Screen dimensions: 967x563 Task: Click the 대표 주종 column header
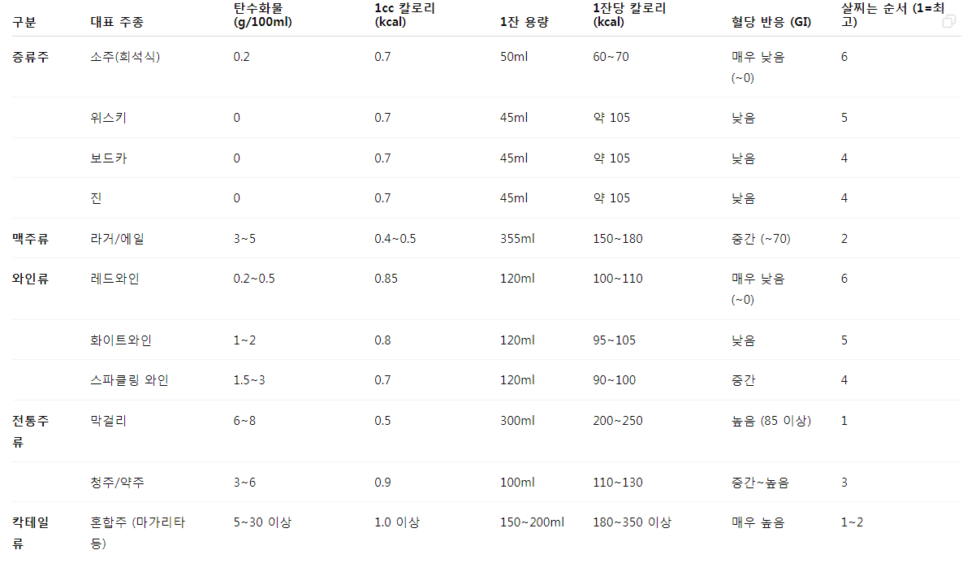point(117,22)
